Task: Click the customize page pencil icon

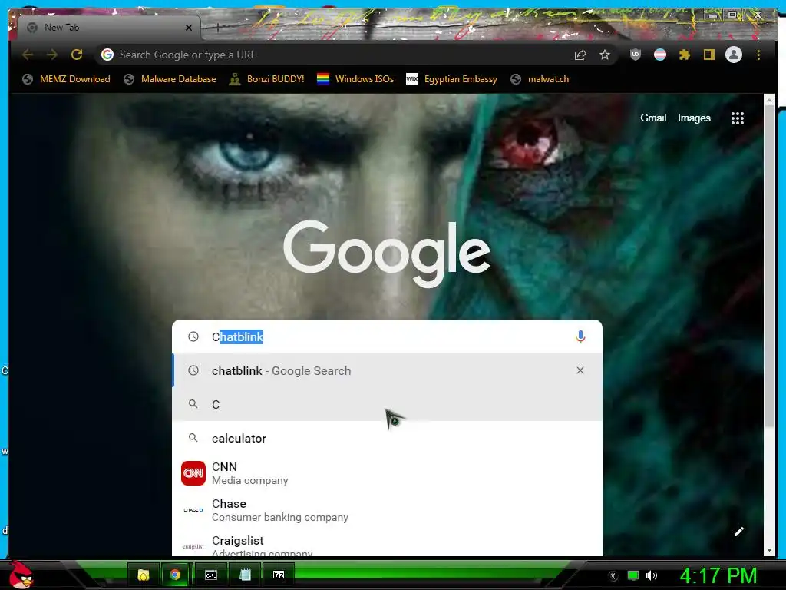Action: [x=739, y=532]
